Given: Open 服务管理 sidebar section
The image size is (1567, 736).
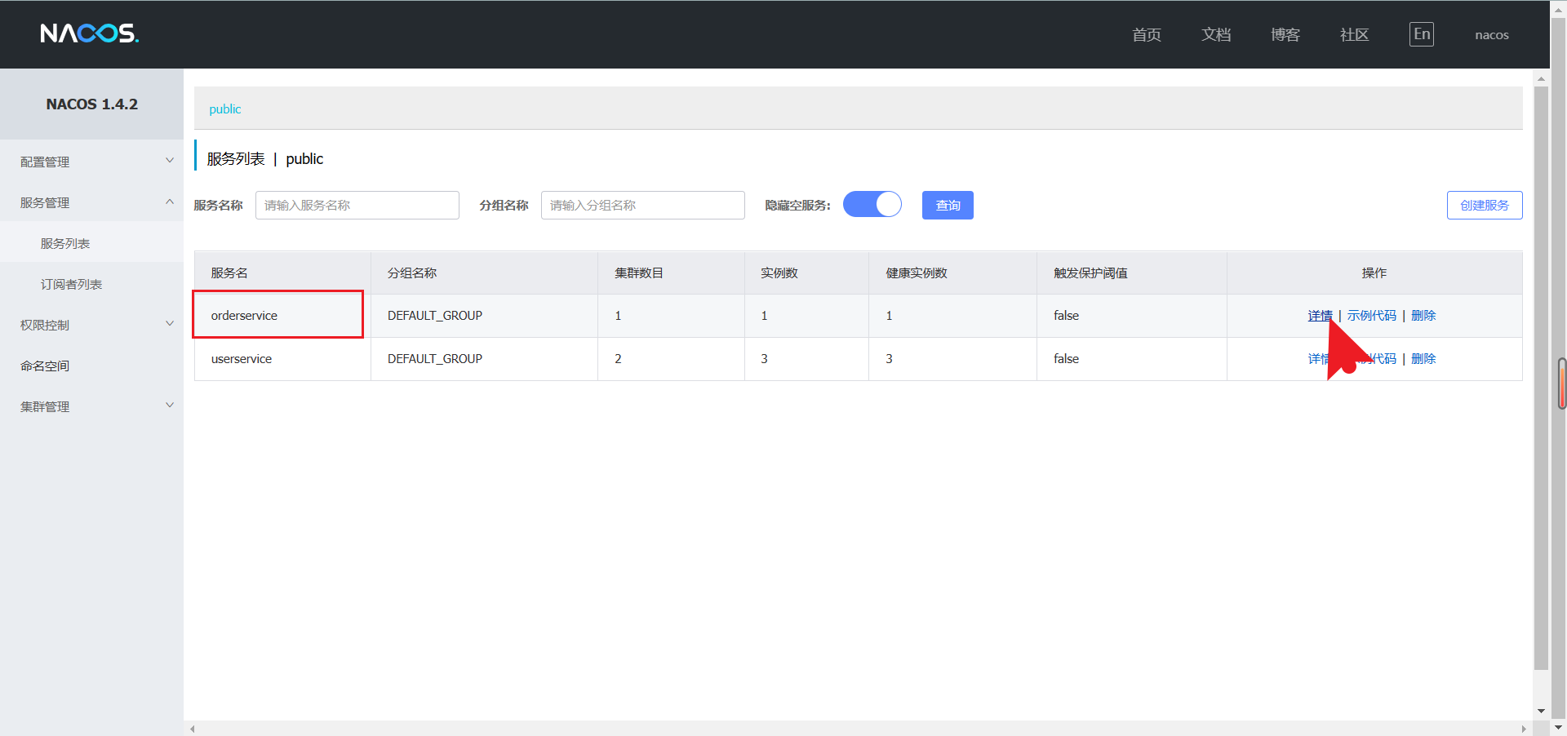Looking at the screenshot, I should [x=45, y=202].
